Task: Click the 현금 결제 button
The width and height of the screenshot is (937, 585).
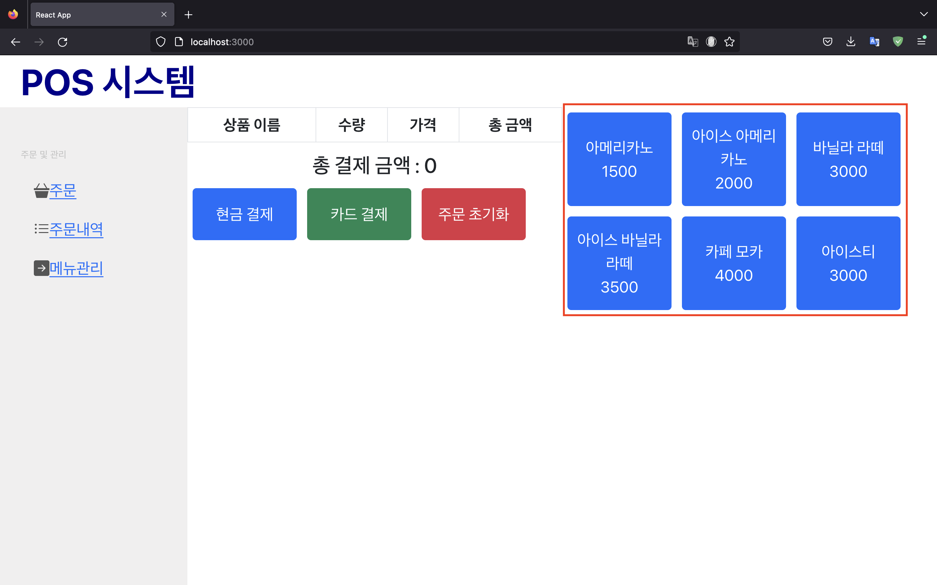Action: (x=245, y=214)
